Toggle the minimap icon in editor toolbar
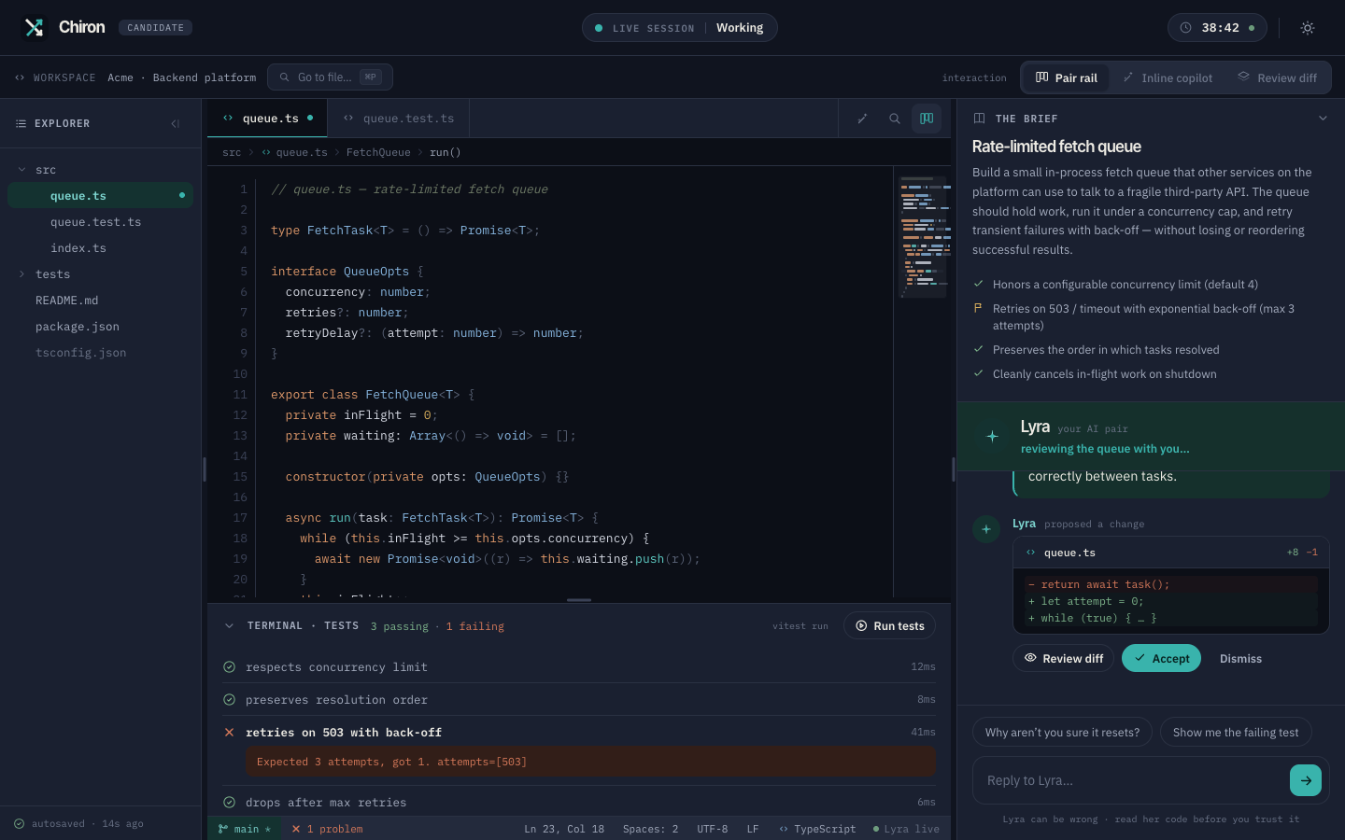 [x=927, y=119]
